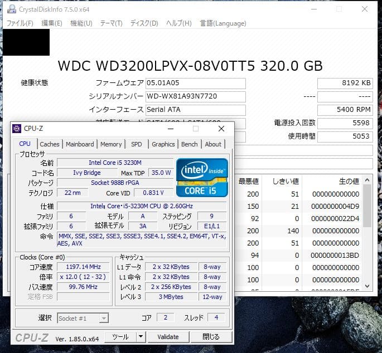The height and width of the screenshot is (353, 382).
Task: Open the Socket #1 selection dropdown
Action: pyautogui.click(x=83, y=318)
